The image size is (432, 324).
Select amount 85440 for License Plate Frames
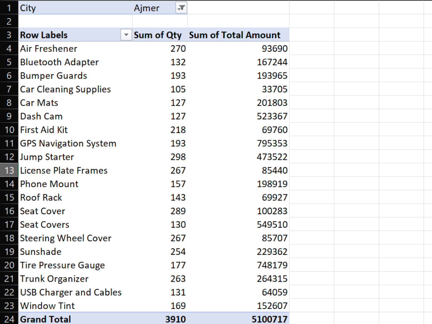(x=238, y=170)
